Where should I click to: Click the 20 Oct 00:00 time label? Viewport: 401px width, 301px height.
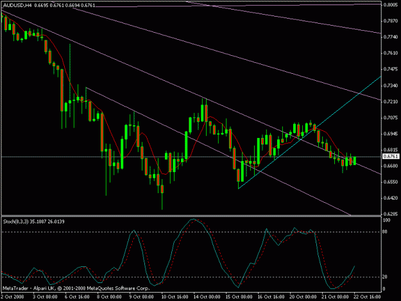303,297
